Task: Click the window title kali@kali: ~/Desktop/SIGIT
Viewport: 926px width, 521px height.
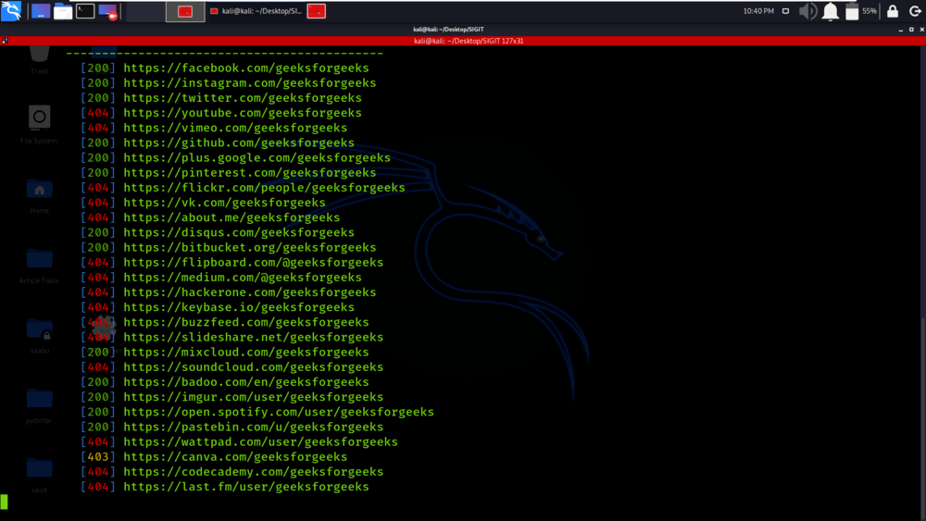Action: click(x=448, y=29)
